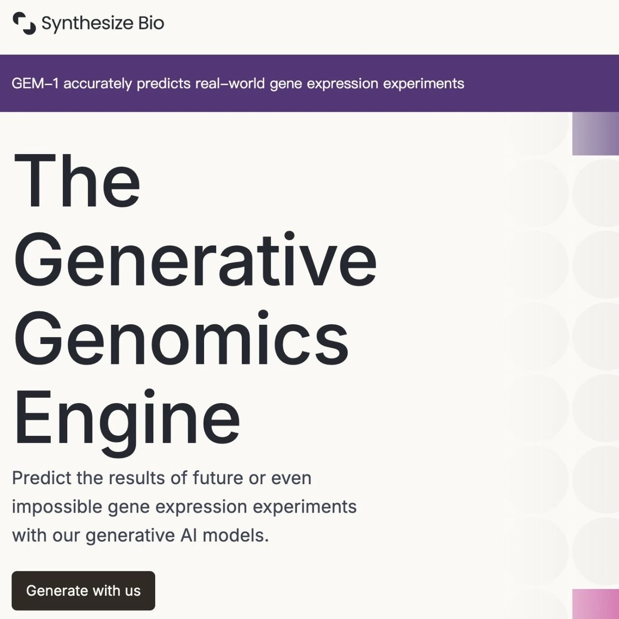Click the 'impossible gene expression experiments' text line

point(184,507)
